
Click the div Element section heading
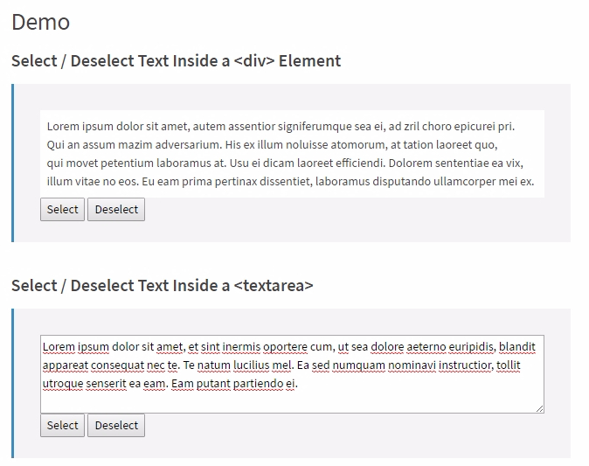pos(176,61)
